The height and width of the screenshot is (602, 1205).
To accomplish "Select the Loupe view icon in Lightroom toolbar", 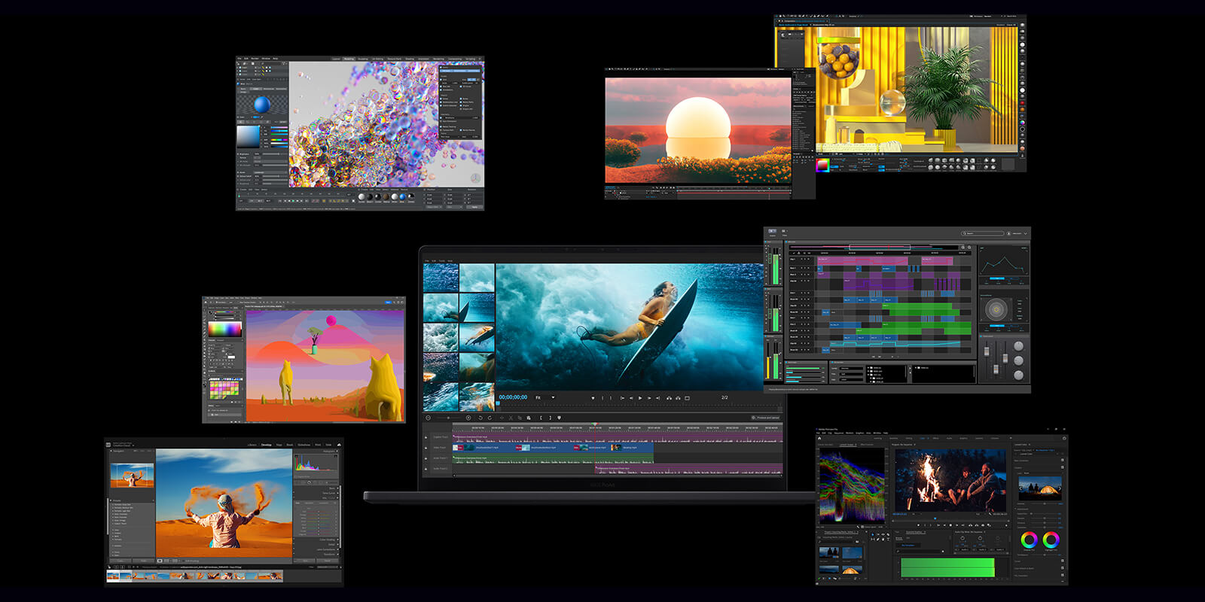I will tap(160, 561).
